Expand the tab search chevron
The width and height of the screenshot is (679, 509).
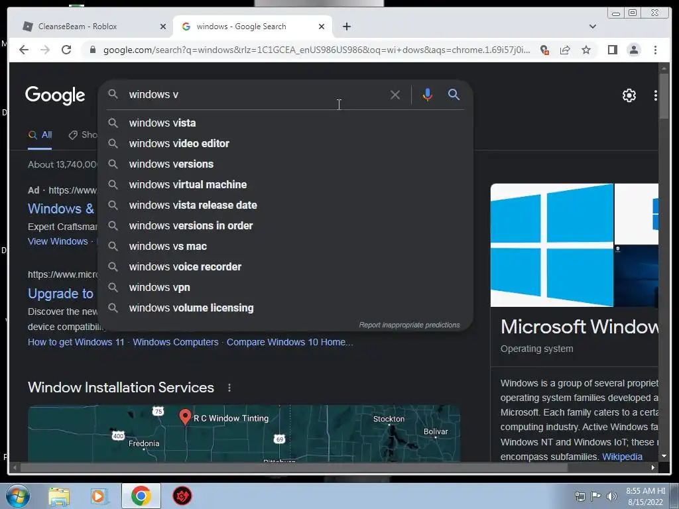(x=592, y=27)
